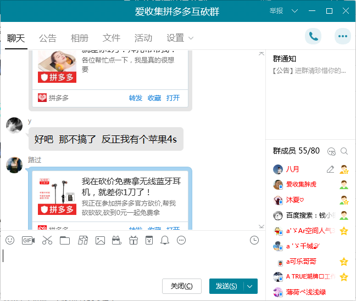Click 八月's owner badge icon
This screenshot has width=356, height=301.
(x=344, y=169)
